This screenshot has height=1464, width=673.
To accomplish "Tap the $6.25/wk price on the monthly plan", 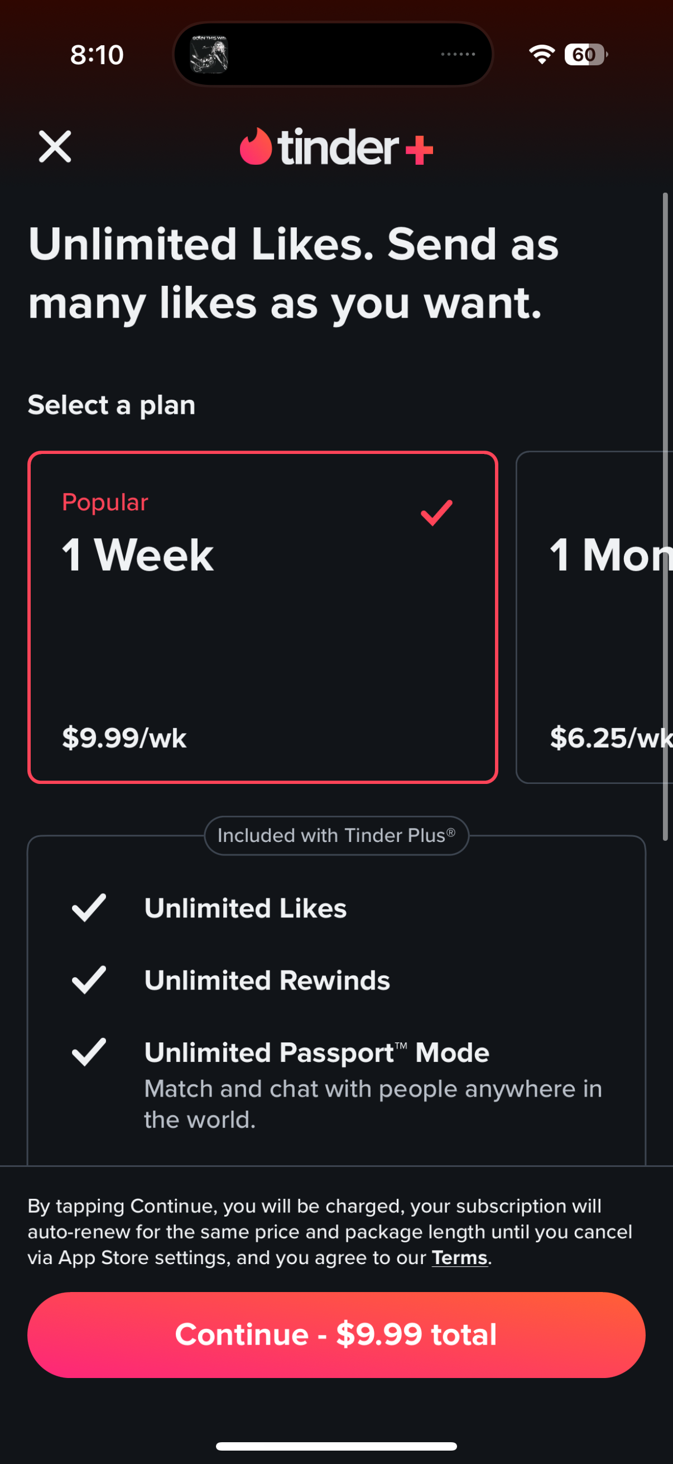I will (610, 738).
